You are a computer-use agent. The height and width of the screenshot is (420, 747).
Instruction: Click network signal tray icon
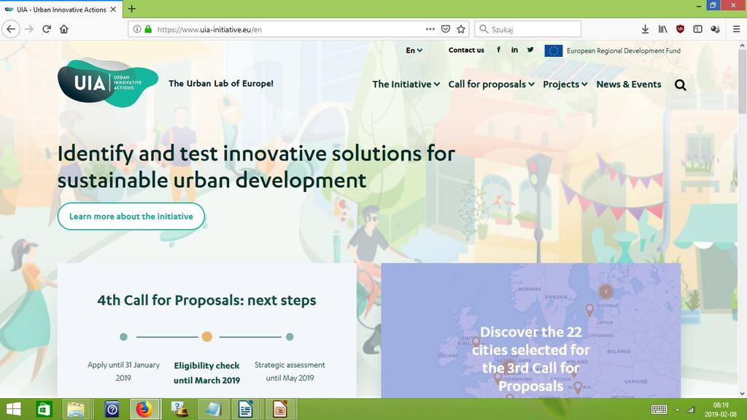(690, 410)
